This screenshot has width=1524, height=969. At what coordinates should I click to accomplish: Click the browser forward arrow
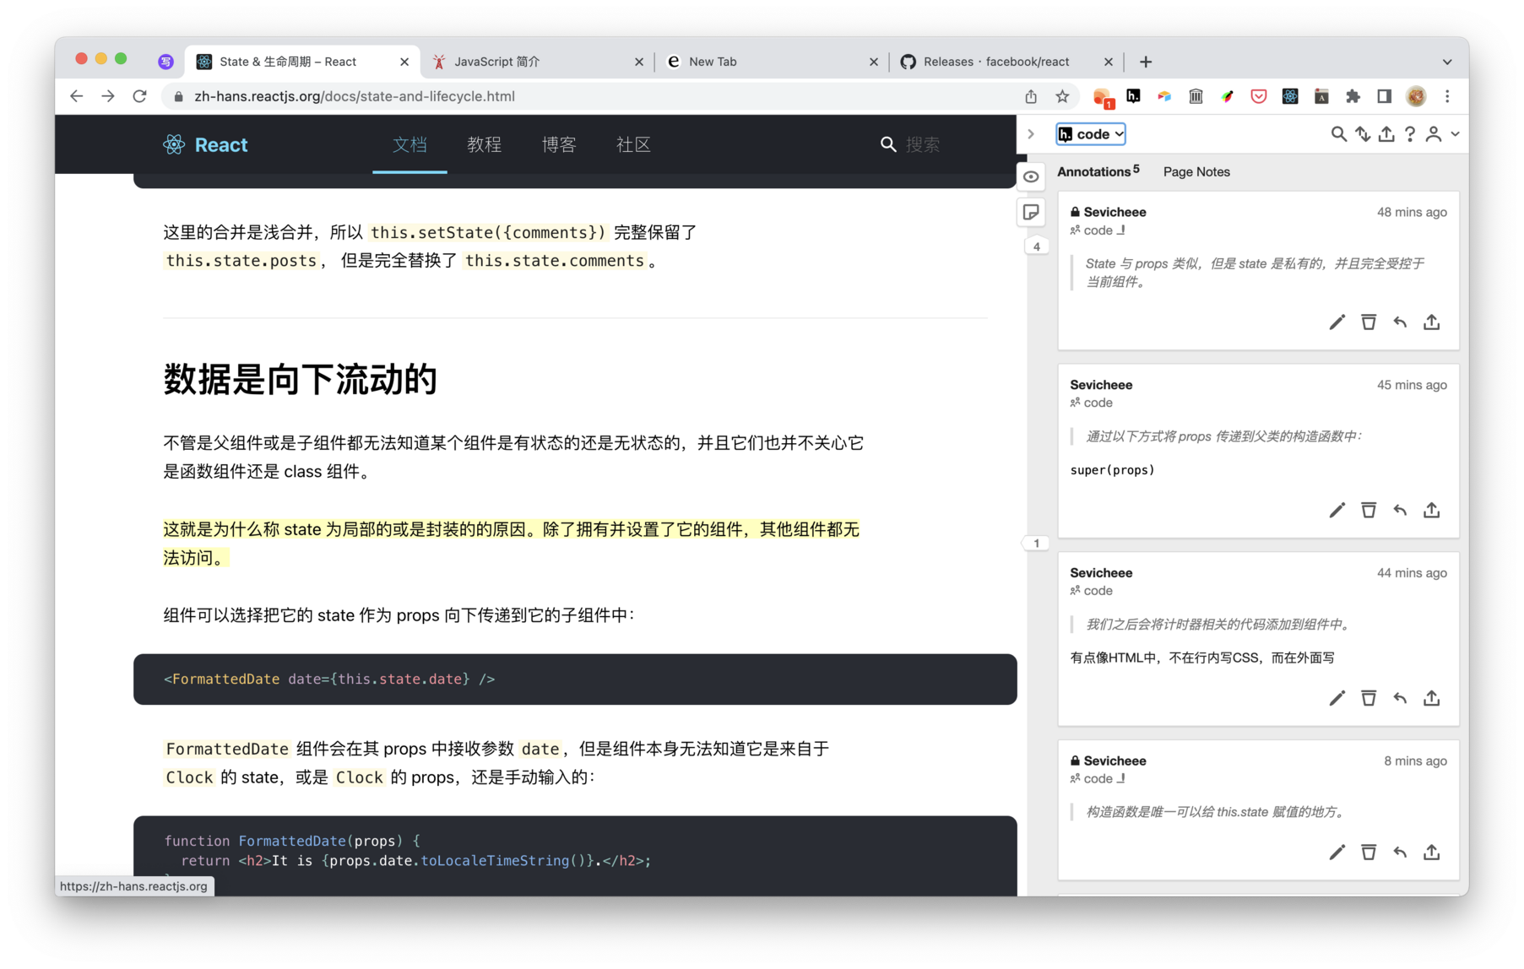coord(108,96)
